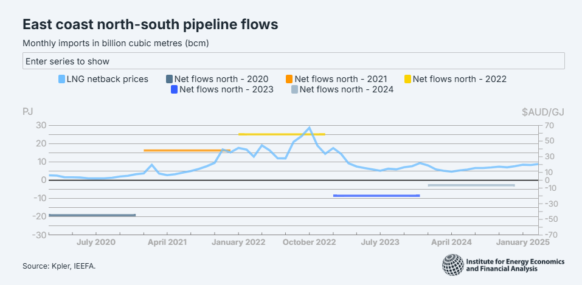This screenshot has height=285, width=582.
Task: Click the light blue LNG netback legend swatch
Action: tap(61, 79)
